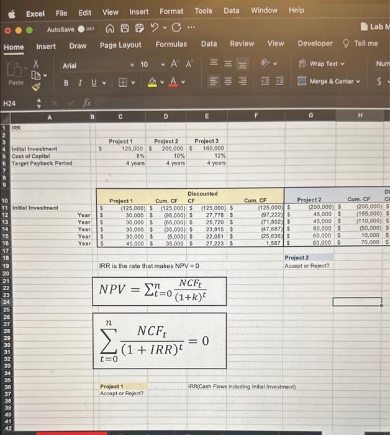
Task: Click the Align Right icon
Action: point(243,81)
